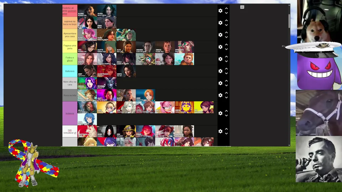This screenshot has height=192, width=342.
Task: Move 'Pagava uma janta' tier down
Action: pos(226,49)
